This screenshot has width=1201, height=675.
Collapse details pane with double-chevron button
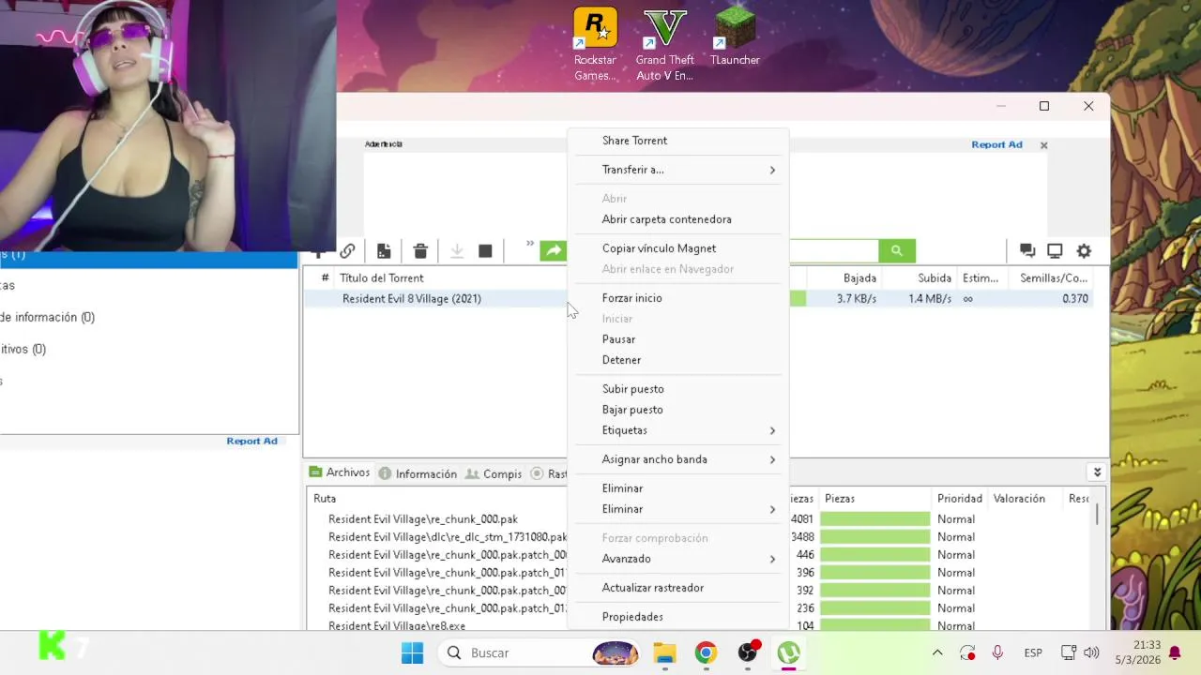click(1097, 472)
